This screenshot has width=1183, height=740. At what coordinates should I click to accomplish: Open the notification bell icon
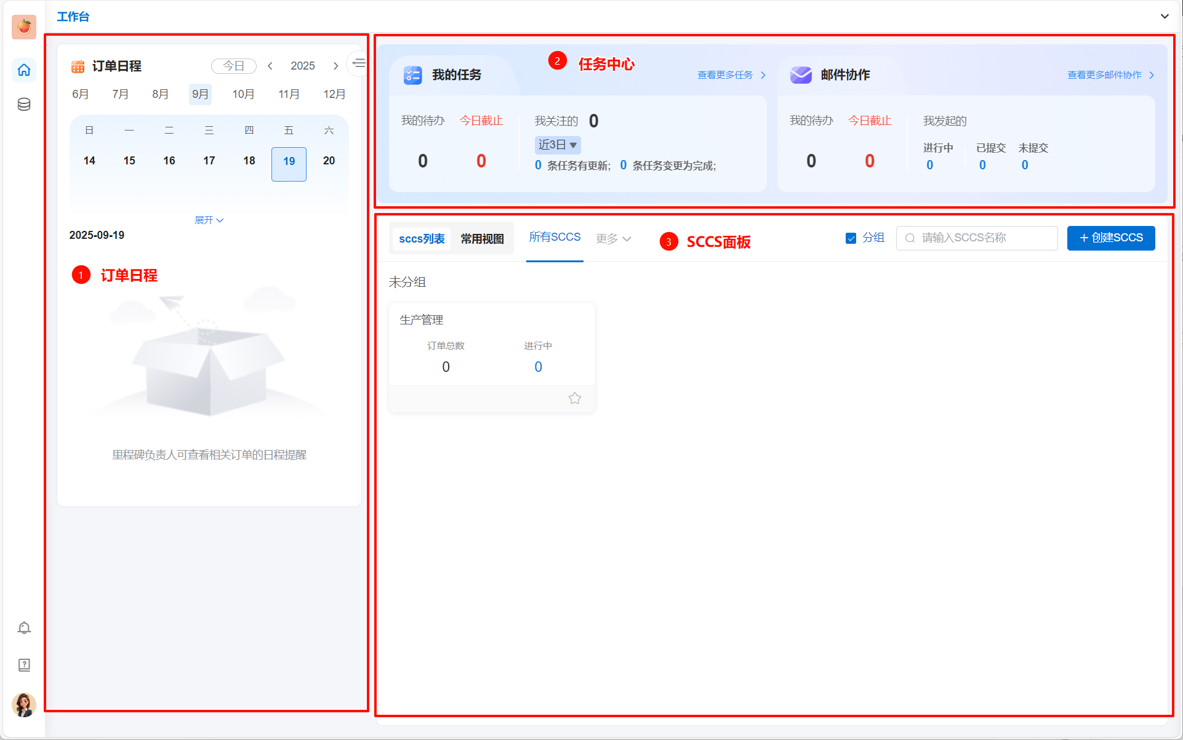[24, 628]
